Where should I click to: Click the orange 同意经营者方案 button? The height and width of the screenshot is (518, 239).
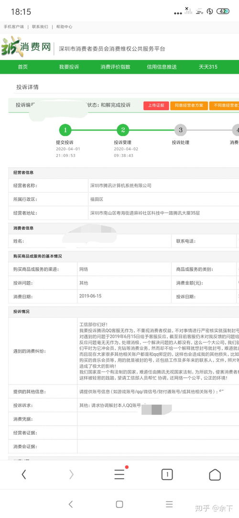pyautogui.click(x=189, y=105)
